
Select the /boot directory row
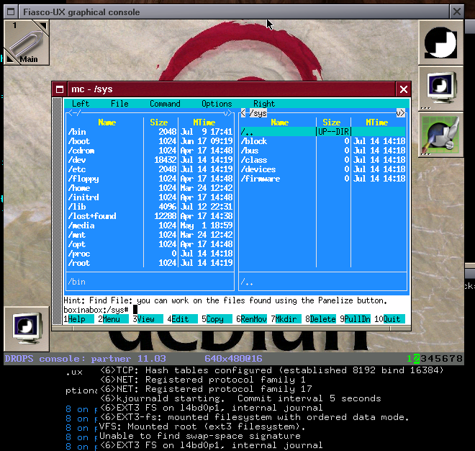point(150,141)
